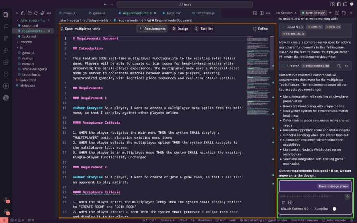Click the Refine button
The image size is (357, 223).
tap(260, 29)
